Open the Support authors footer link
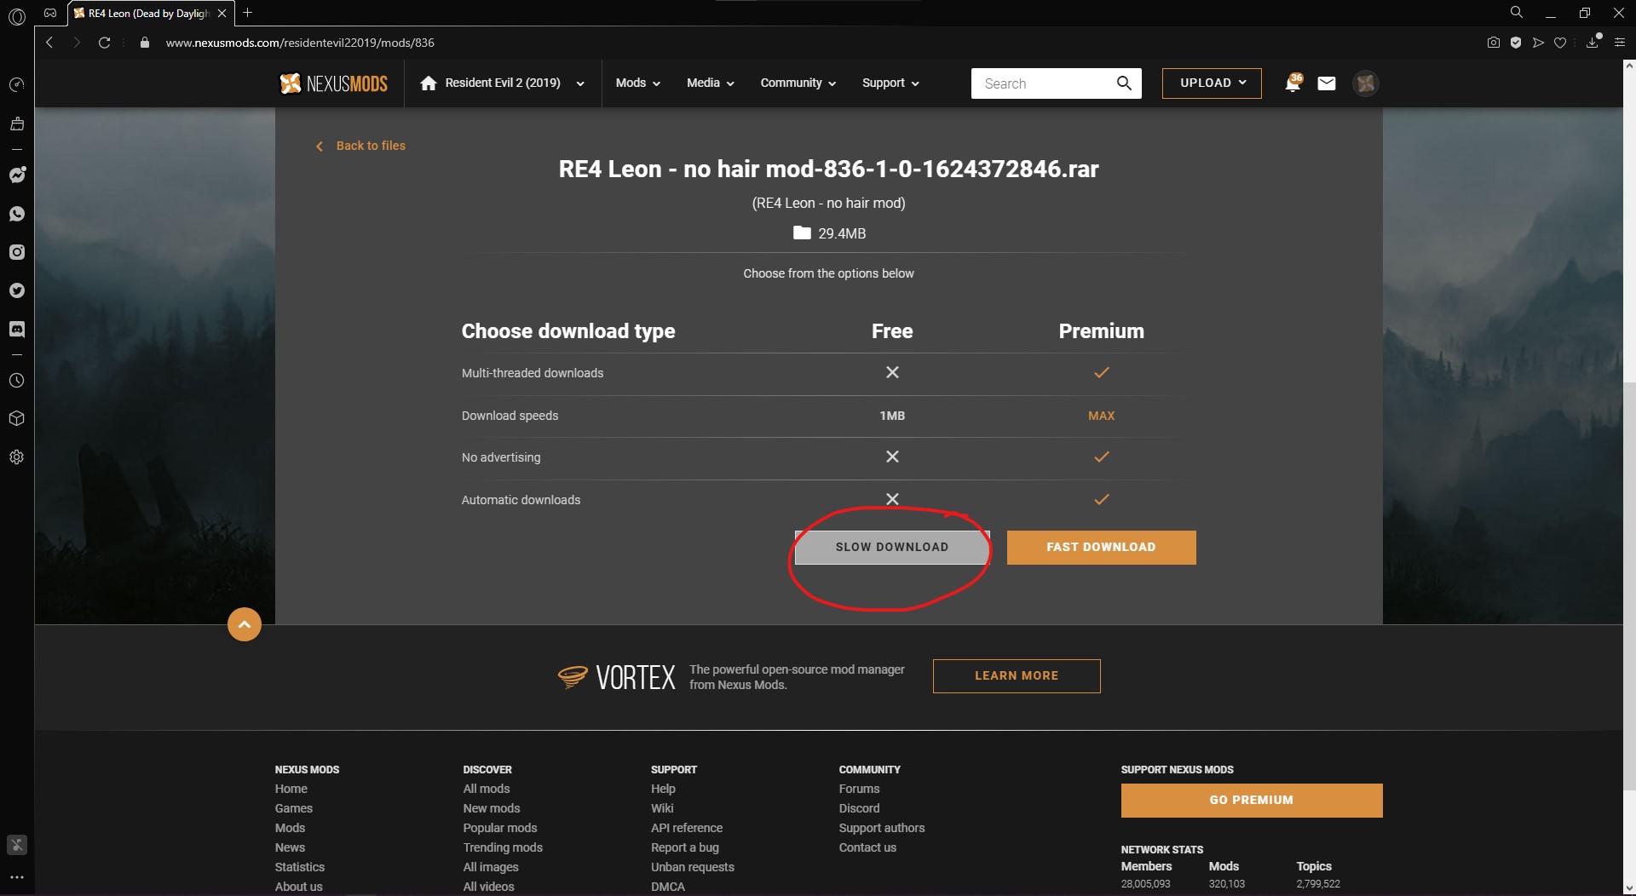Image resolution: width=1636 pixels, height=896 pixels. (882, 829)
